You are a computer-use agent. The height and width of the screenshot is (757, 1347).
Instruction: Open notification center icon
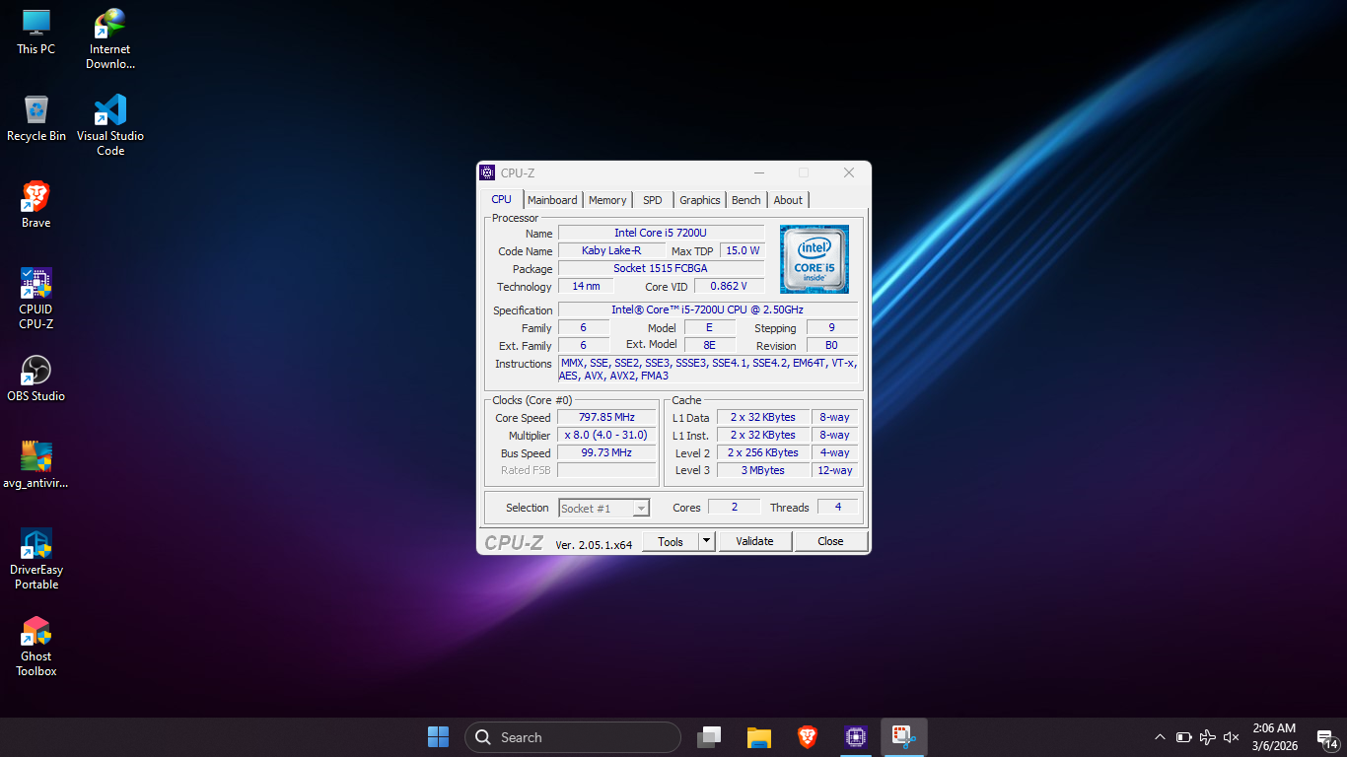click(1327, 737)
